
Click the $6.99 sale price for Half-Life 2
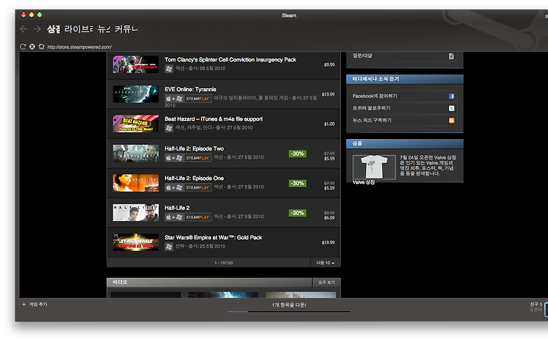pos(330,218)
